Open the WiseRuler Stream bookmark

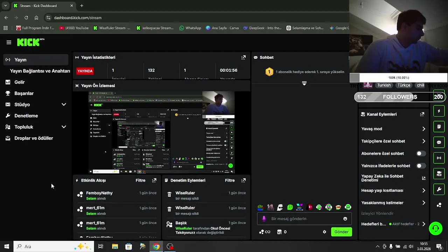tap(112, 28)
